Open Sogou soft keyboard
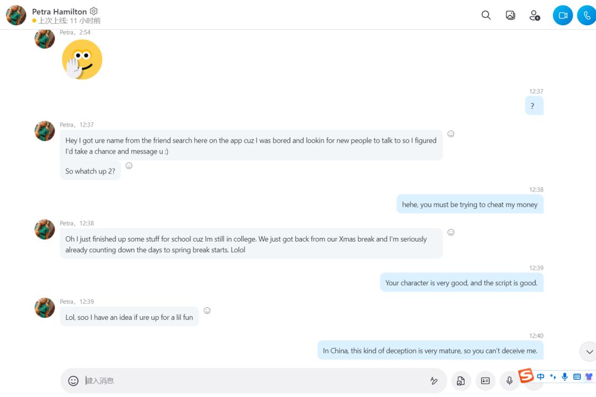The image size is (596, 397). tap(577, 377)
